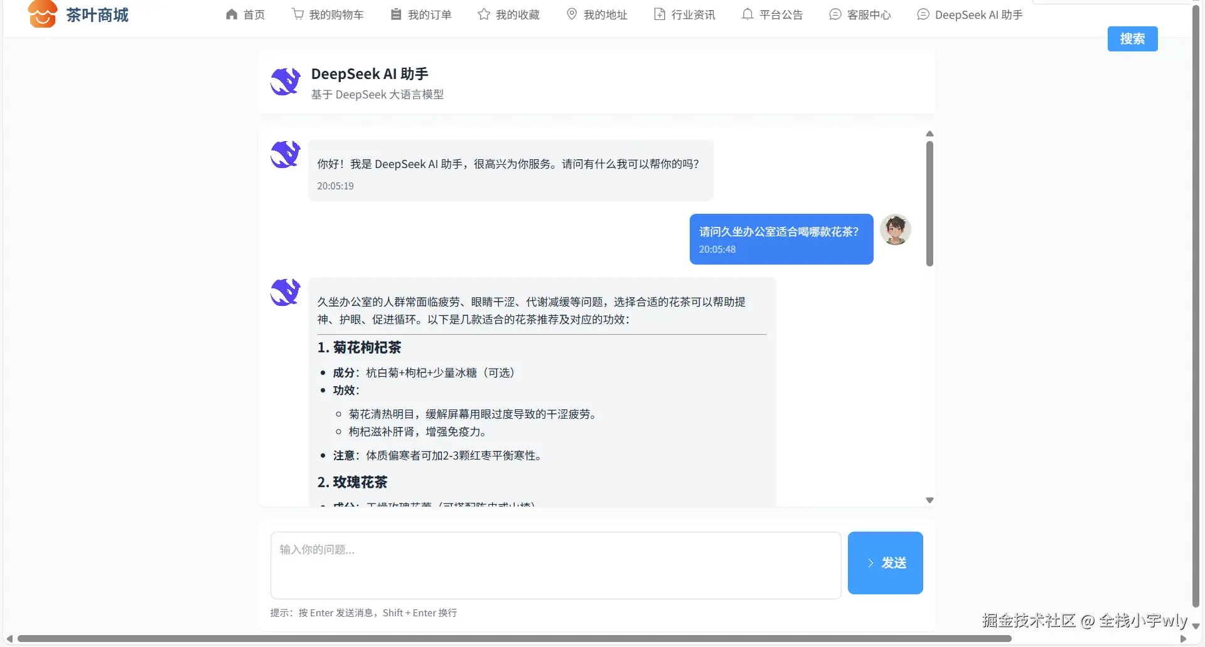Click the horizontal scrollbar left arrow
1205x647 pixels.
point(9,639)
